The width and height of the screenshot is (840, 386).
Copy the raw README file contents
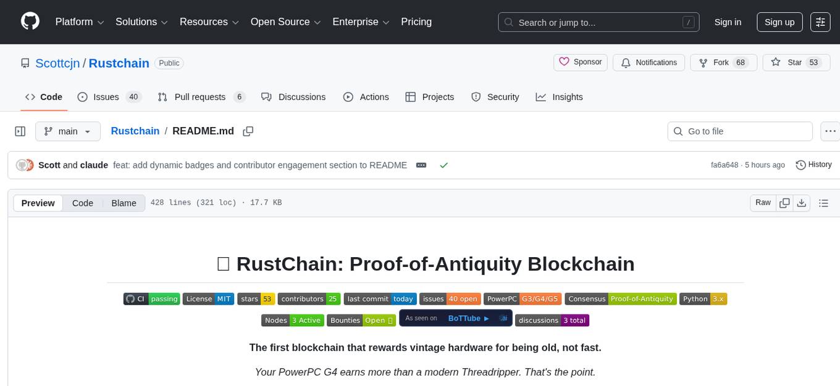point(784,202)
